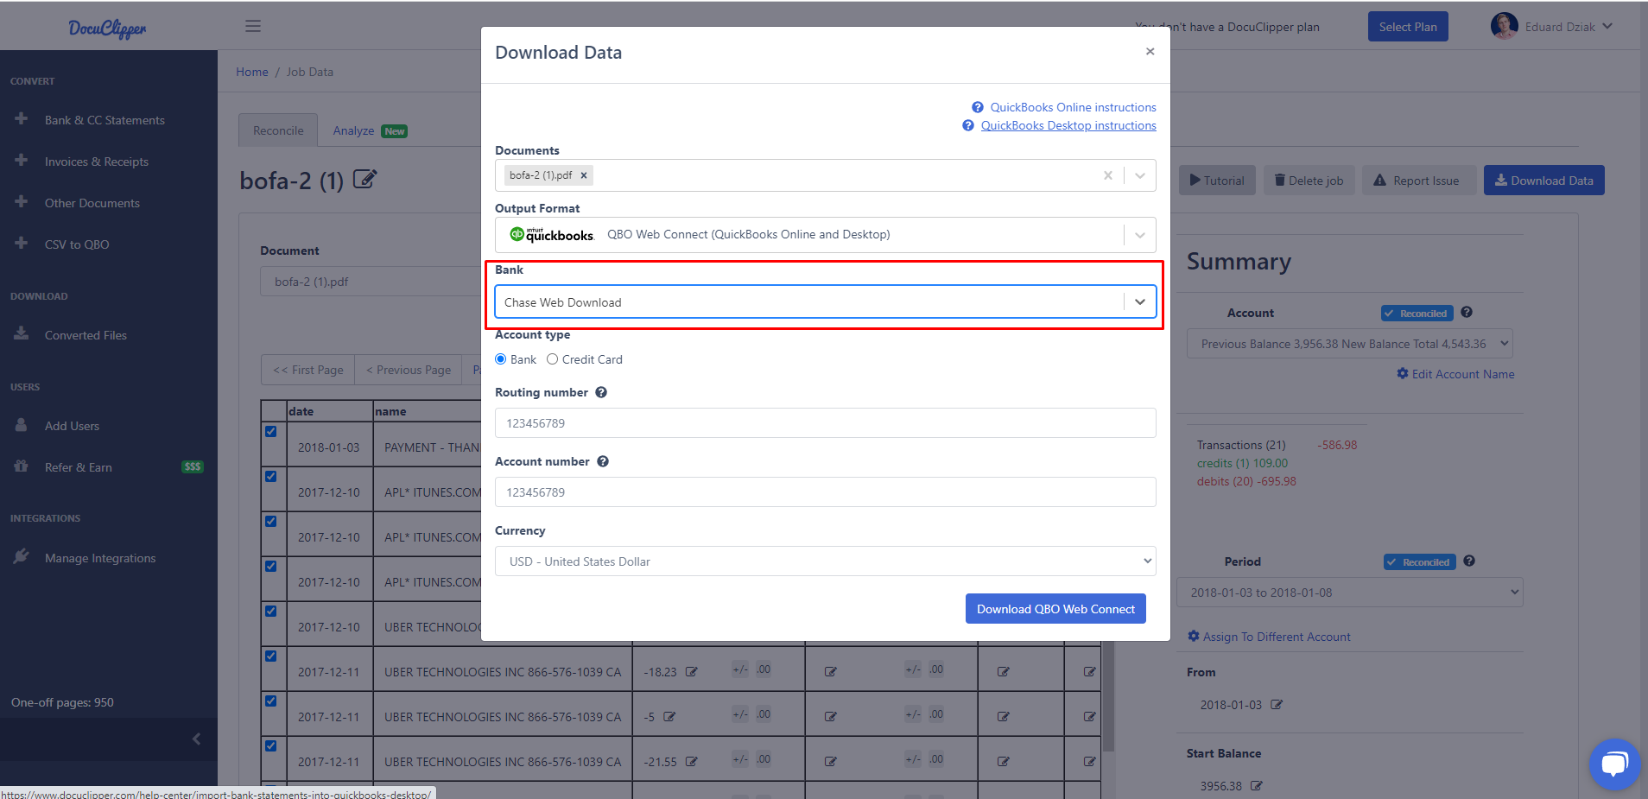The width and height of the screenshot is (1648, 799).
Task: Edit job name with pencil icon
Action: click(x=365, y=180)
